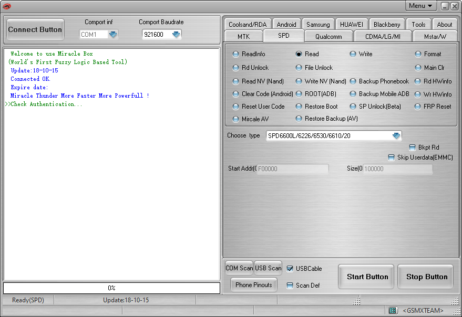
Task: Switch to the Qualcomm tab
Action: (x=328, y=37)
